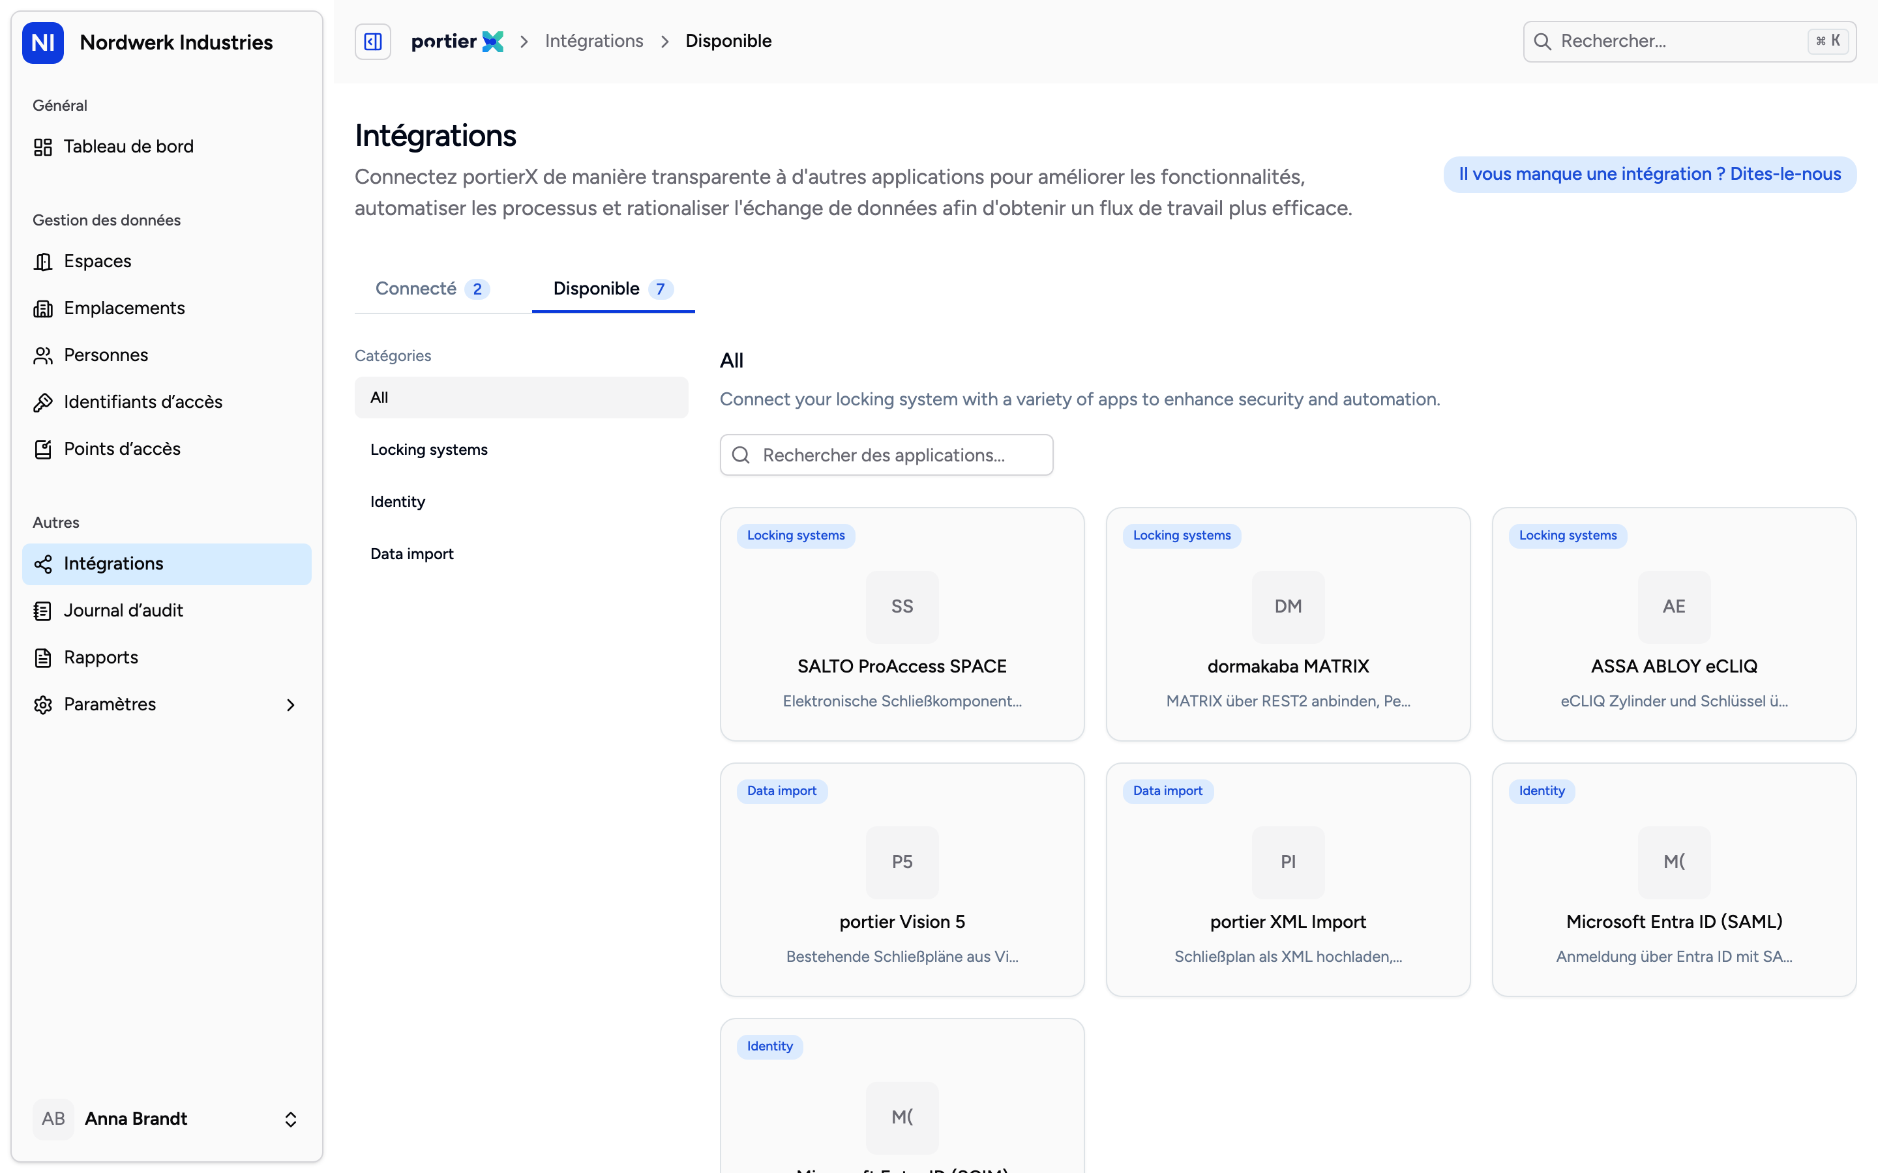Click the magnifier icon in Rechercher
The height and width of the screenshot is (1173, 1878).
point(1543,41)
